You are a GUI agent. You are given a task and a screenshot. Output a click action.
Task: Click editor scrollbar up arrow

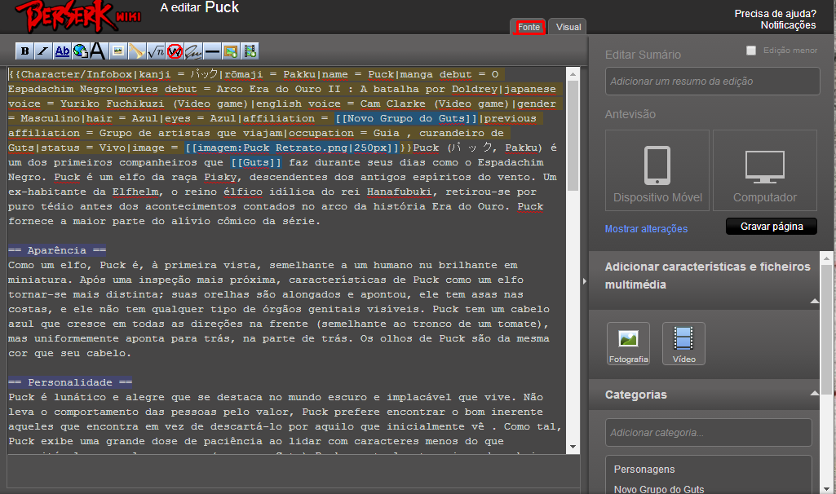(573, 75)
